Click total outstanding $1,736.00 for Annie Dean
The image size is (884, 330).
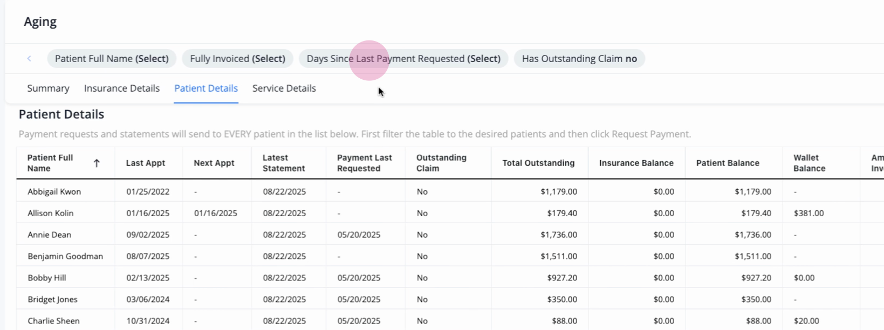click(x=559, y=235)
